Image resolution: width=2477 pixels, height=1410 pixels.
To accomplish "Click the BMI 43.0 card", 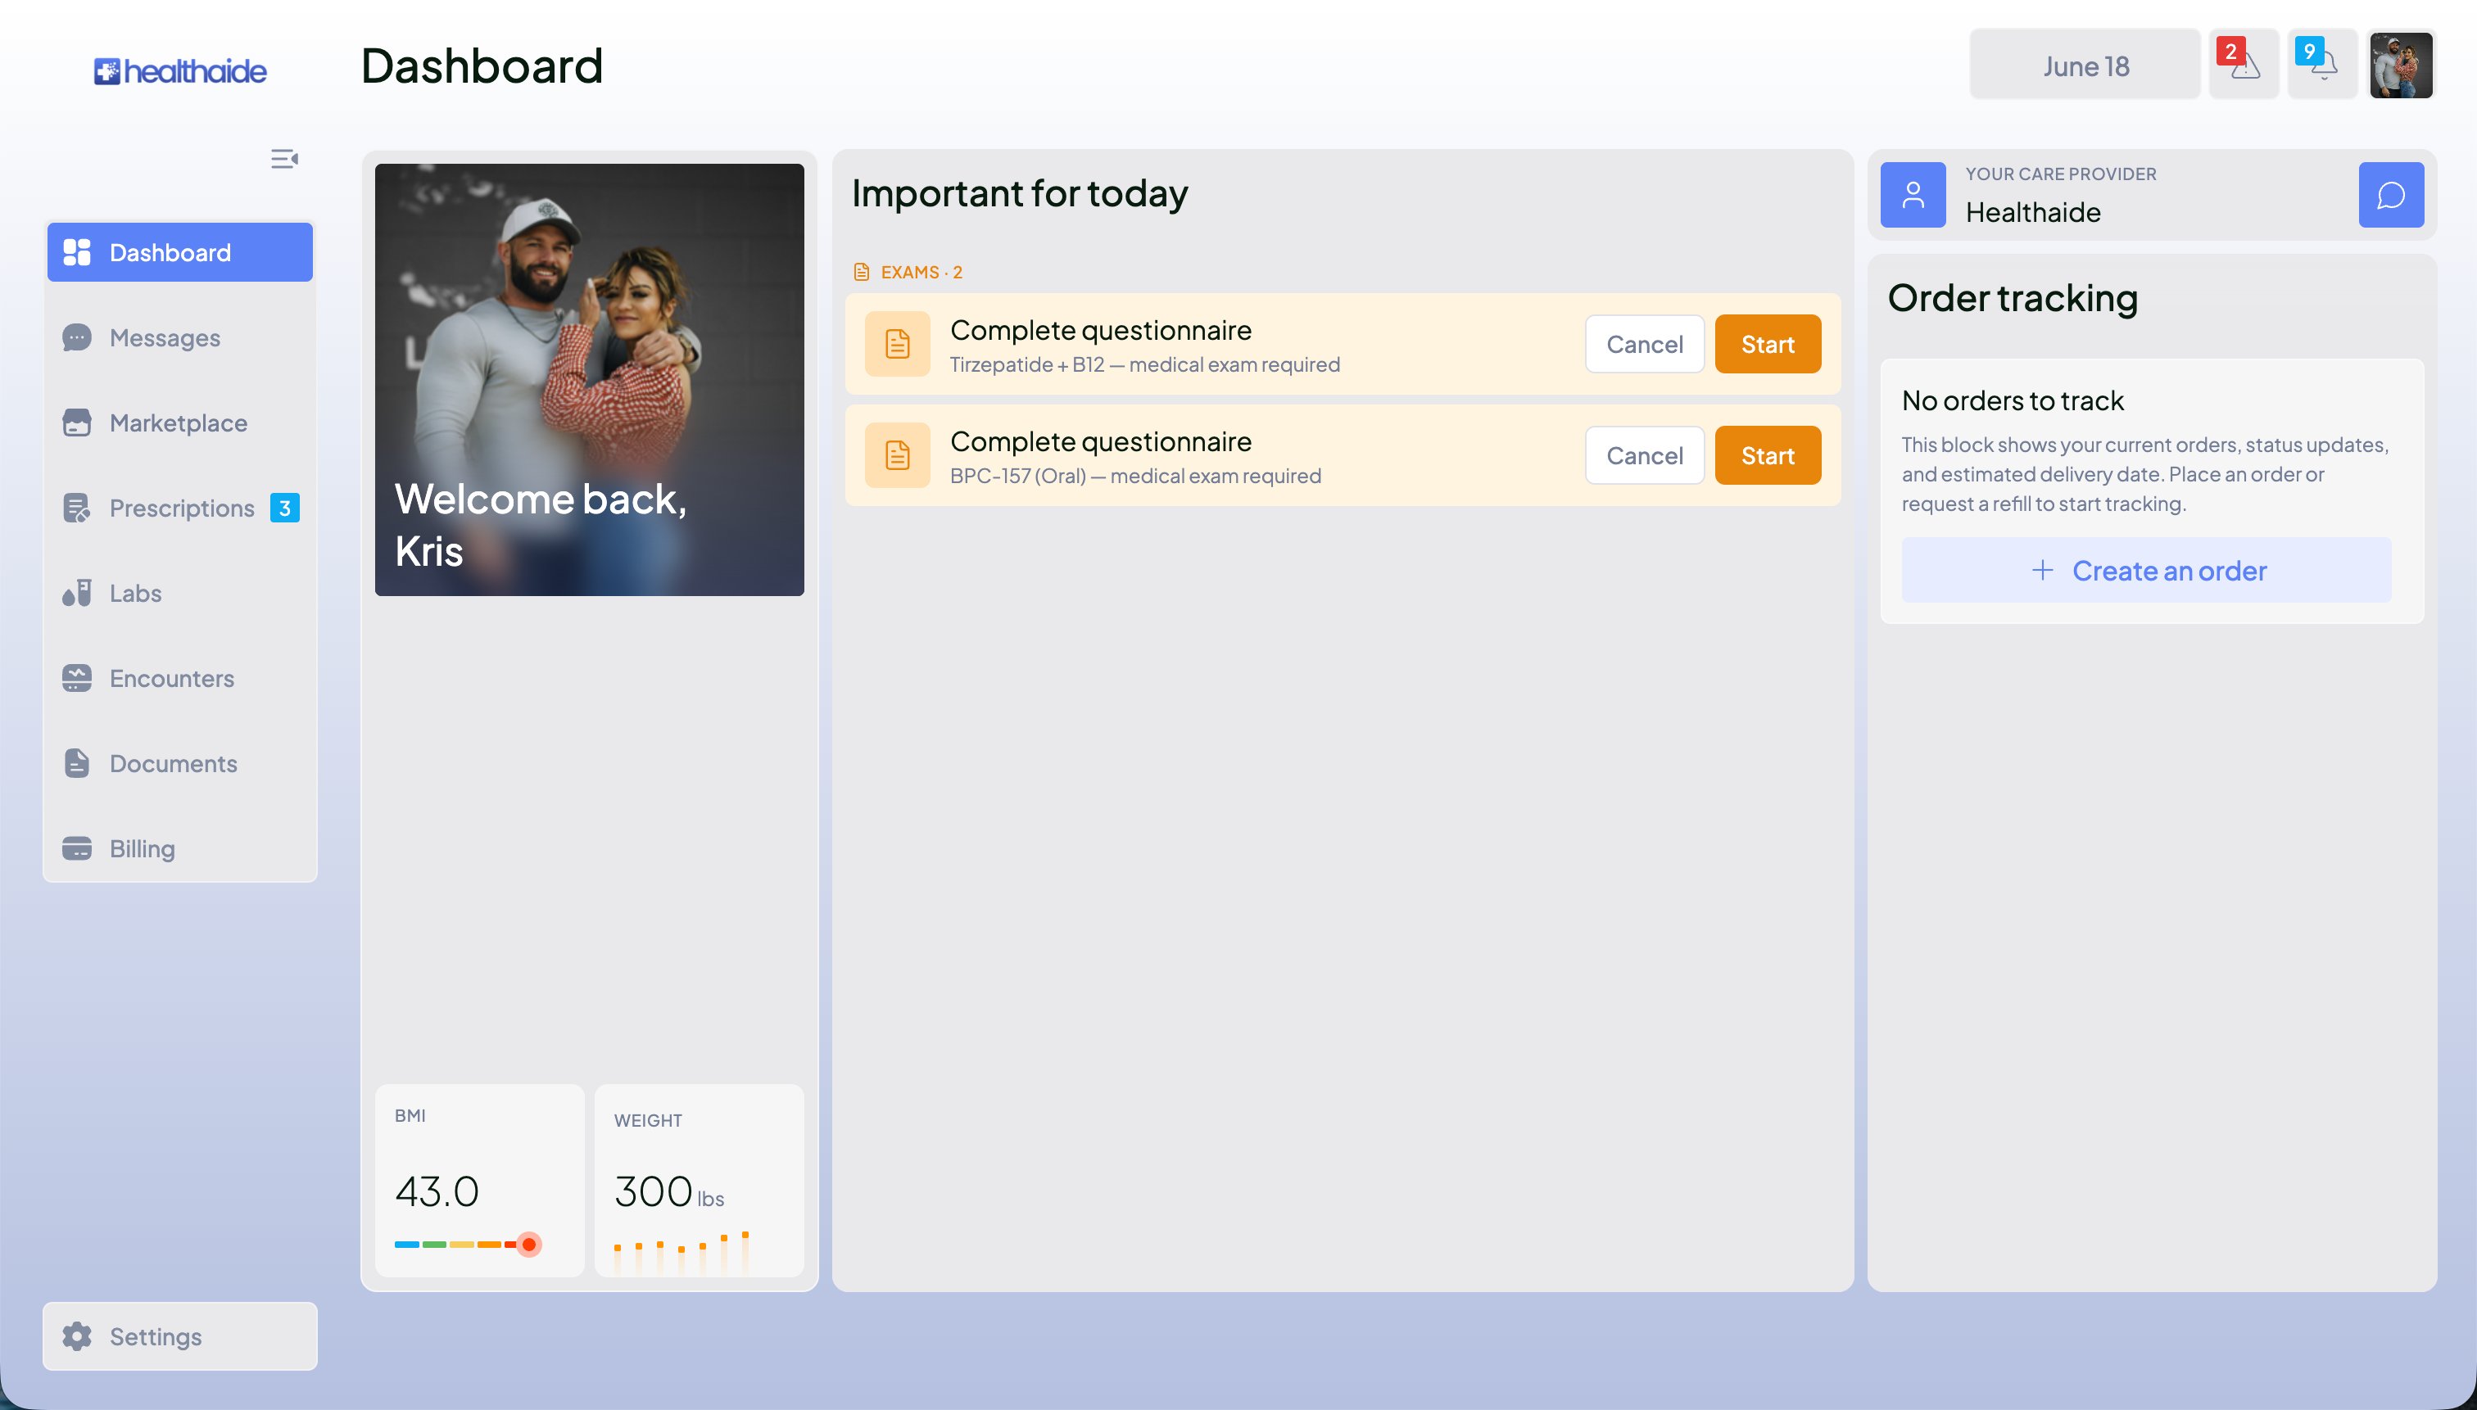I will point(479,1181).
